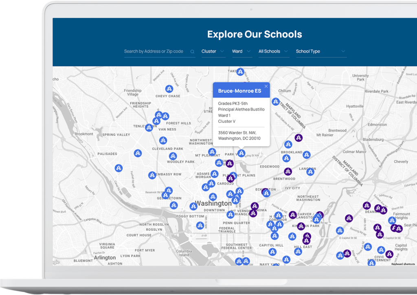This screenshot has width=417, height=295.
Task: Click the purple marker north of Brookland
Action: click(298, 138)
